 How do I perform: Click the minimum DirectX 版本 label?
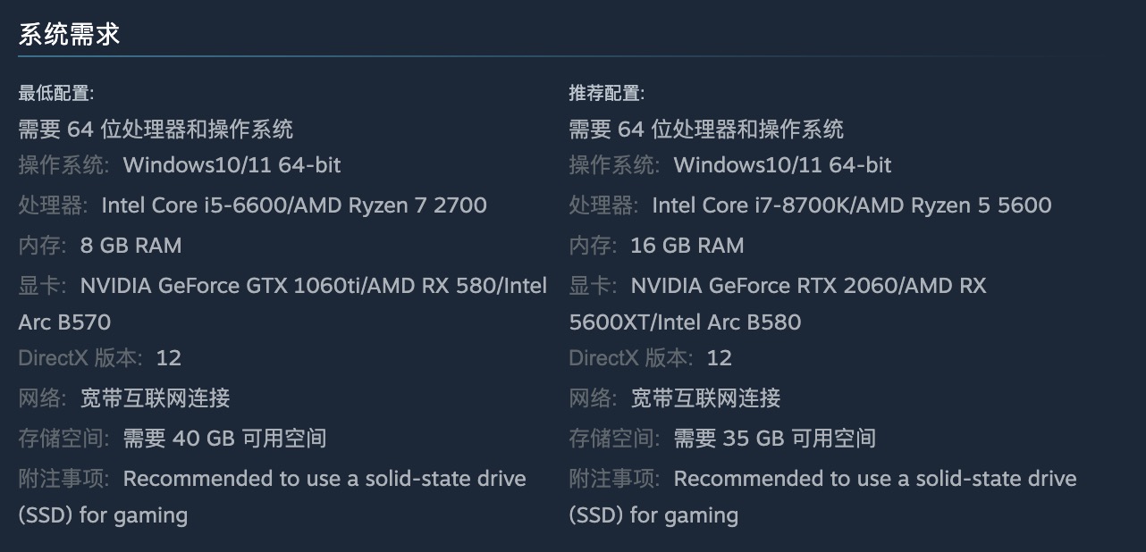click(x=80, y=358)
